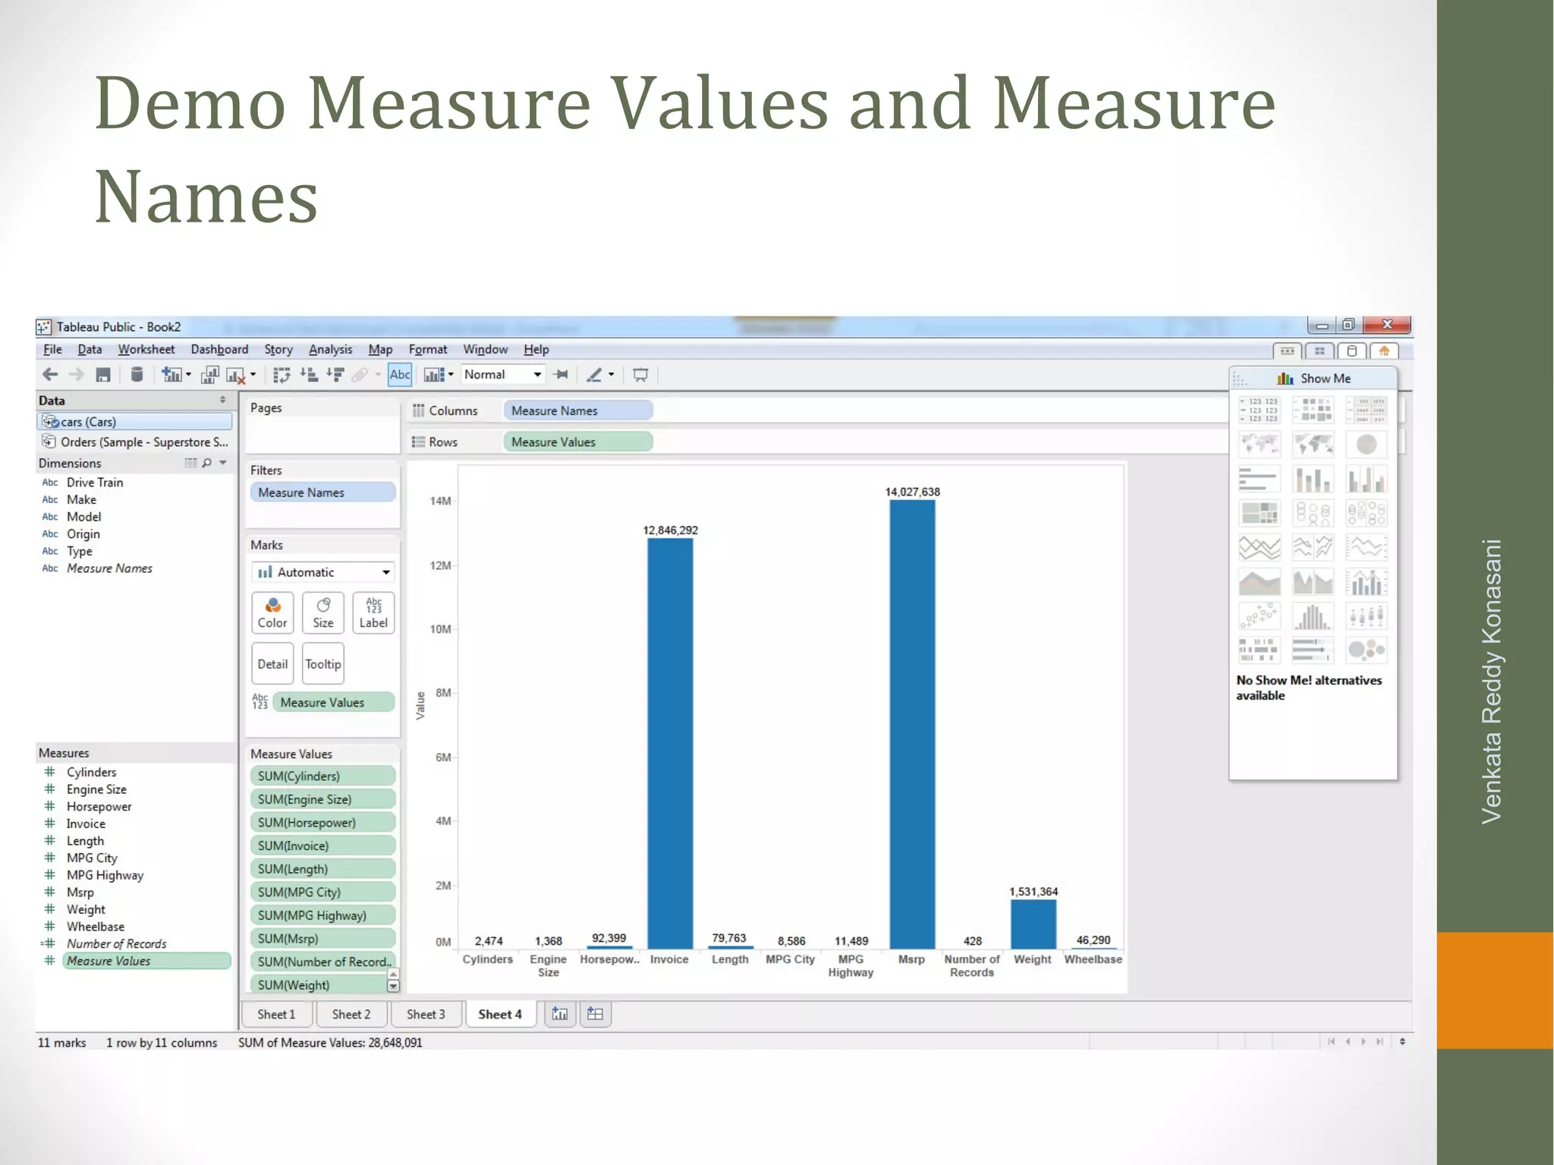Click the Dimensions search magnifier icon
This screenshot has width=1554, height=1165.
click(206, 462)
